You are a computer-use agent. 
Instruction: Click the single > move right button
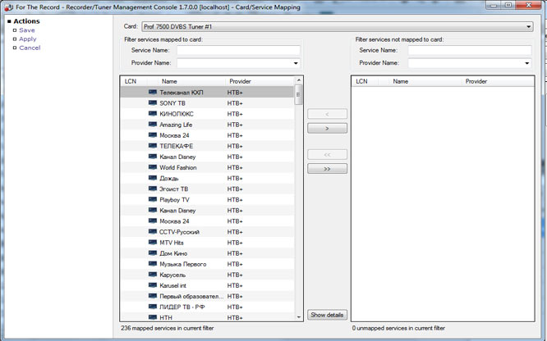327,129
